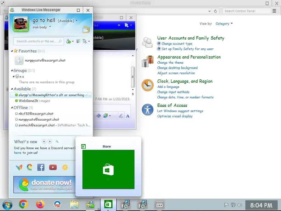Open Clock, Language, and Region
Screen dimensions: 281x211
click(x=185, y=81)
